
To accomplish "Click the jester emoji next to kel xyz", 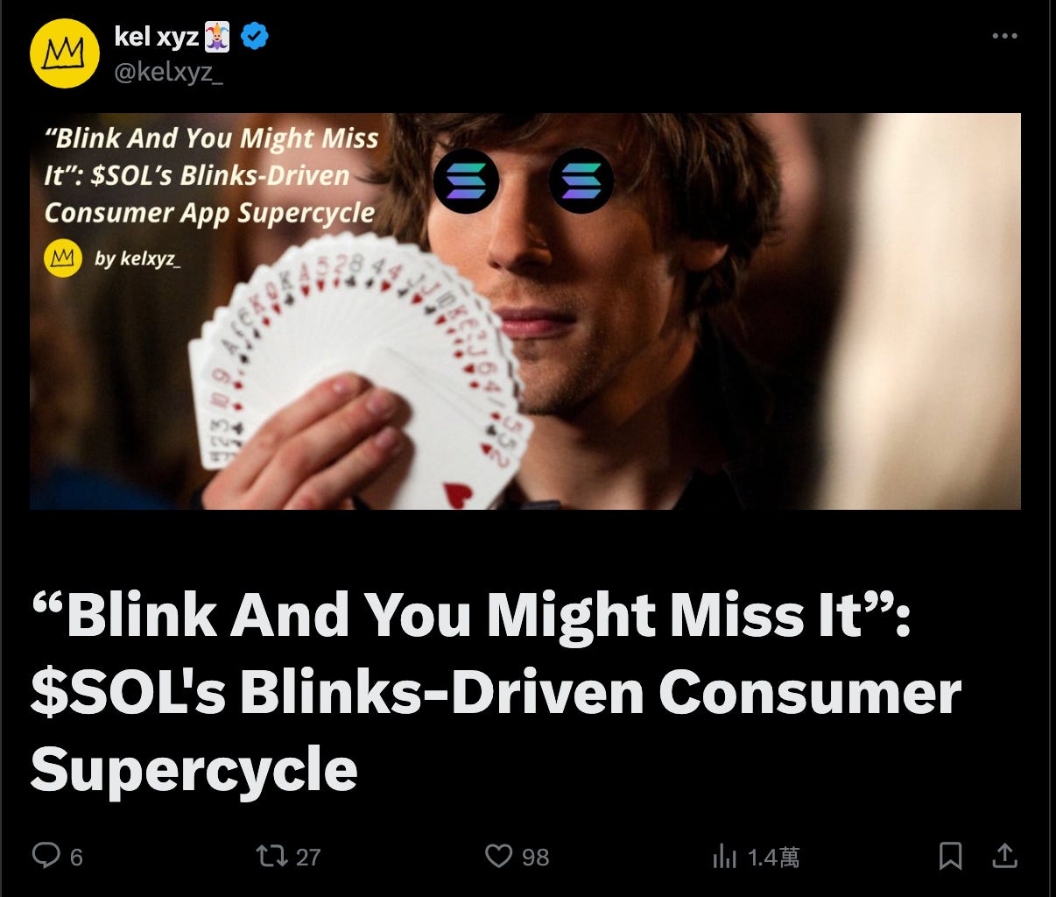I will (217, 37).
